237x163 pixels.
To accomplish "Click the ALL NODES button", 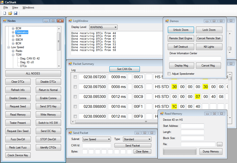I will click(x=33, y=74).
